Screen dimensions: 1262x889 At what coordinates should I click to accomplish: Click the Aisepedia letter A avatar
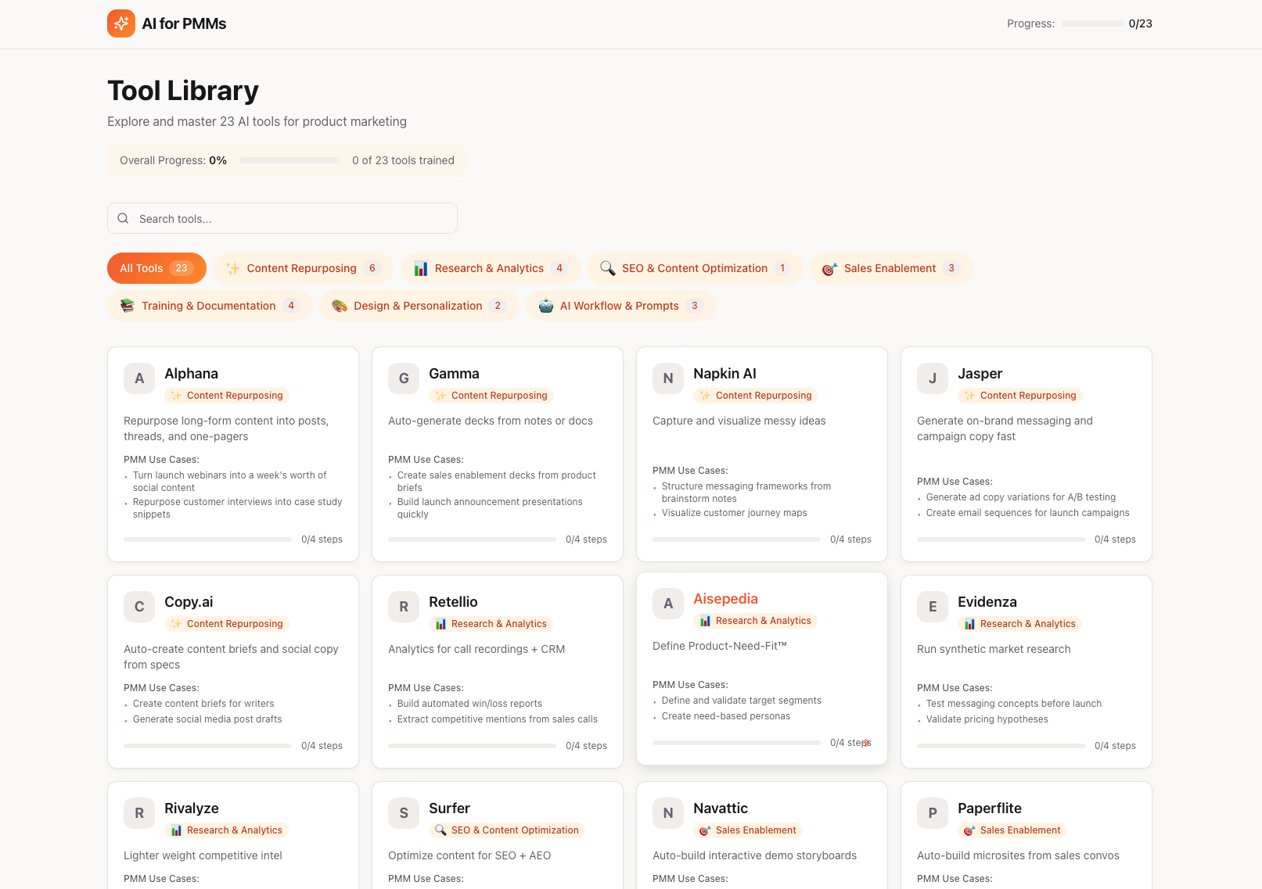coord(668,604)
